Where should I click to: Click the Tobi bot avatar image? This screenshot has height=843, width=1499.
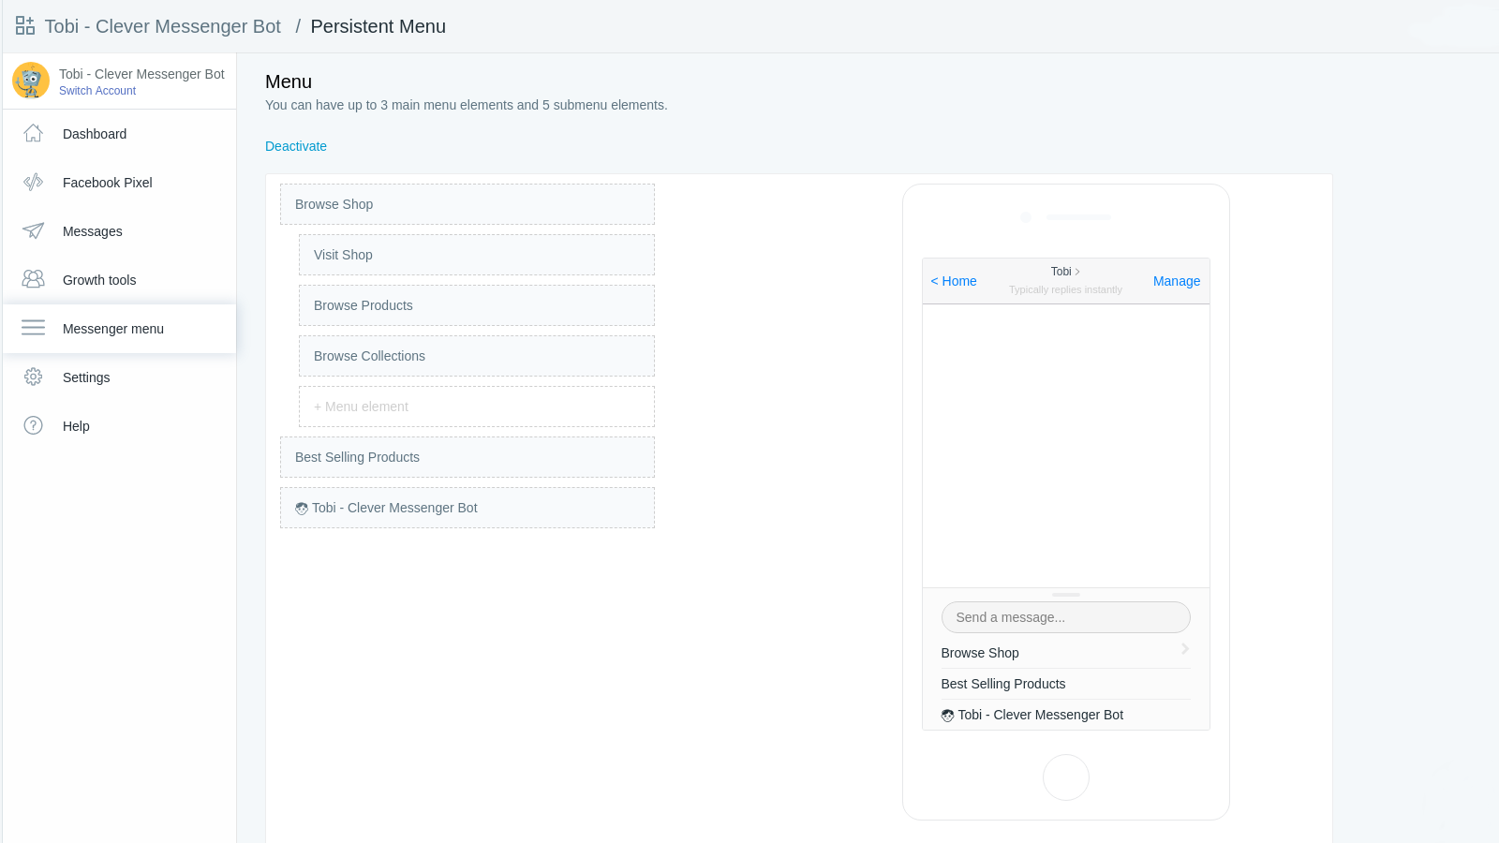coord(31,81)
